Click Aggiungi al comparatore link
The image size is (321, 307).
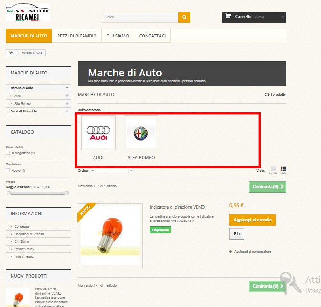(250, 251)
